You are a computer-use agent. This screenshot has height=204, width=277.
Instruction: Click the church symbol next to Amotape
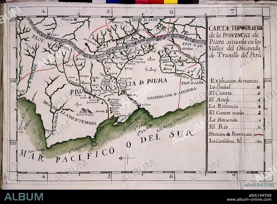pyautogui.click(x=107, y=111)
